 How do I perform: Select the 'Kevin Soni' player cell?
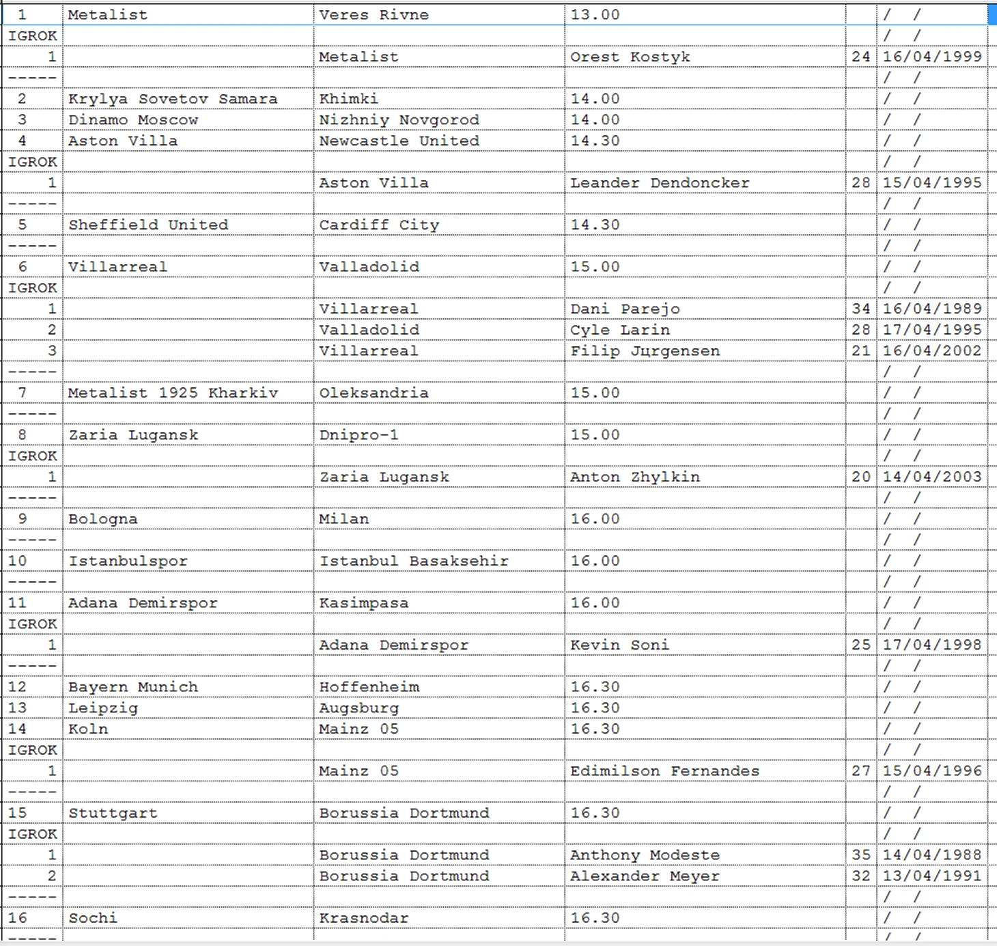tap(705, 645)
